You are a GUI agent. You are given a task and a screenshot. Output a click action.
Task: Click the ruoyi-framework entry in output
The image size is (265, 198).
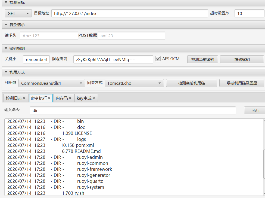point(95,169)
